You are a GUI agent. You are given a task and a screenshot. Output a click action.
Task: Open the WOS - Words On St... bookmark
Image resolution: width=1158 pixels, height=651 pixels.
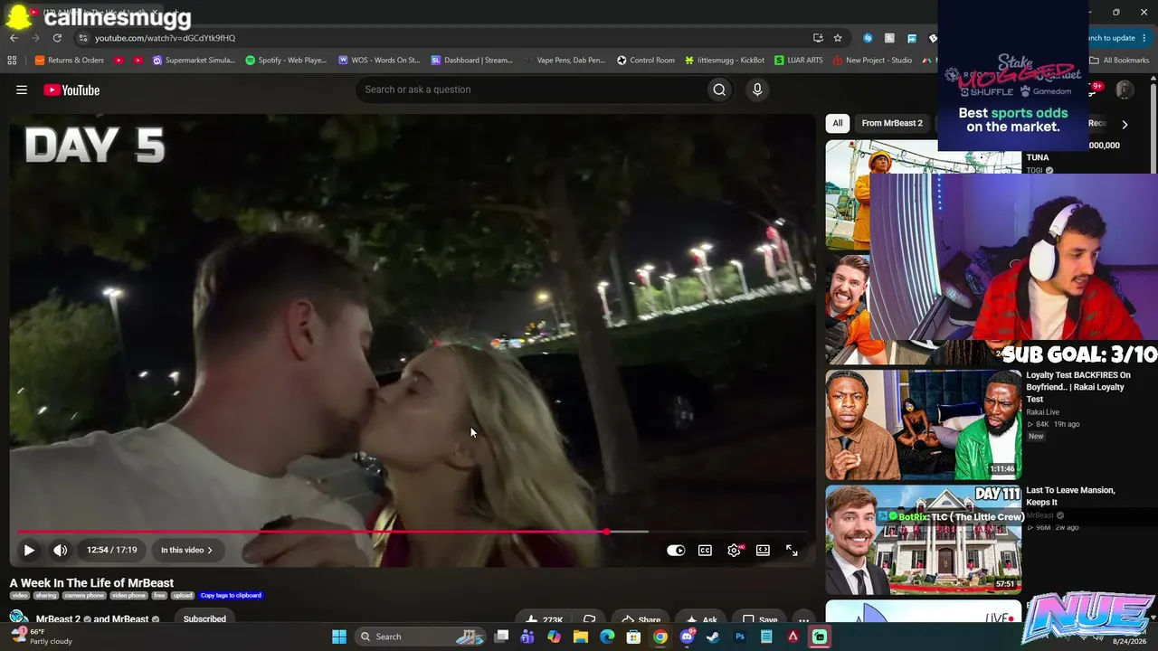tap(379, 61)
